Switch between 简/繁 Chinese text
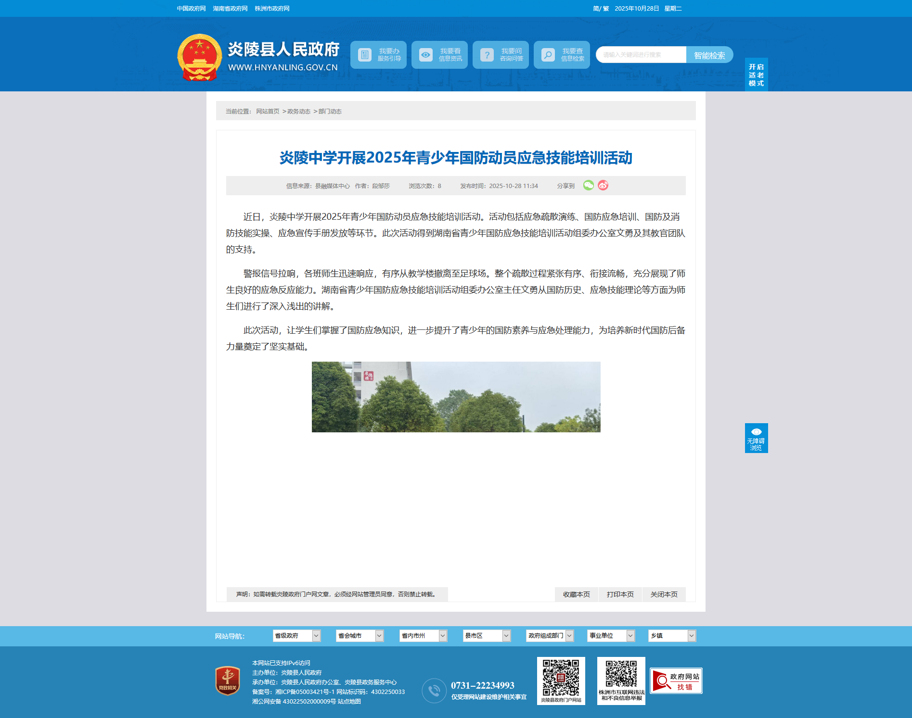The width and height of the screenshot is (912, 718). [x=601, y=9]
